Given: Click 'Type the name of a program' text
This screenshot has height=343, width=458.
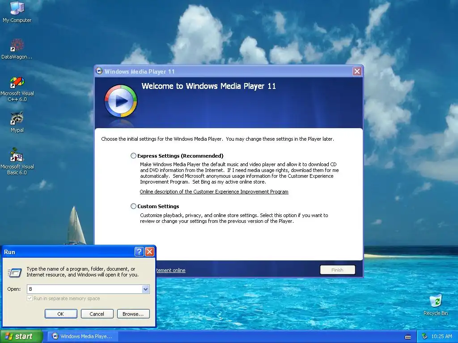Looking at the screenshot, I should [x=83, y=272].
